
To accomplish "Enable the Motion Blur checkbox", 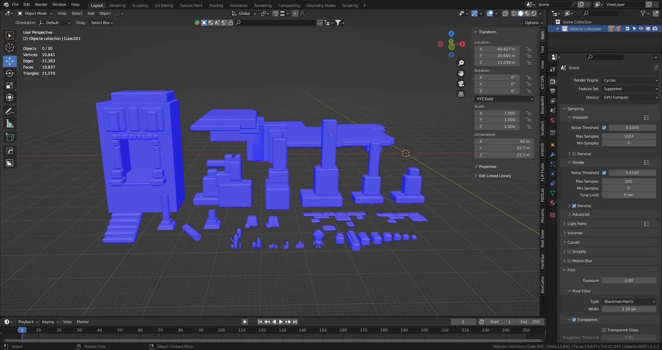I will [569, 261].
